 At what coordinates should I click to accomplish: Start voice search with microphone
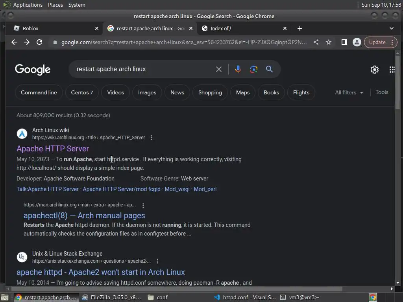pos(238,69)
